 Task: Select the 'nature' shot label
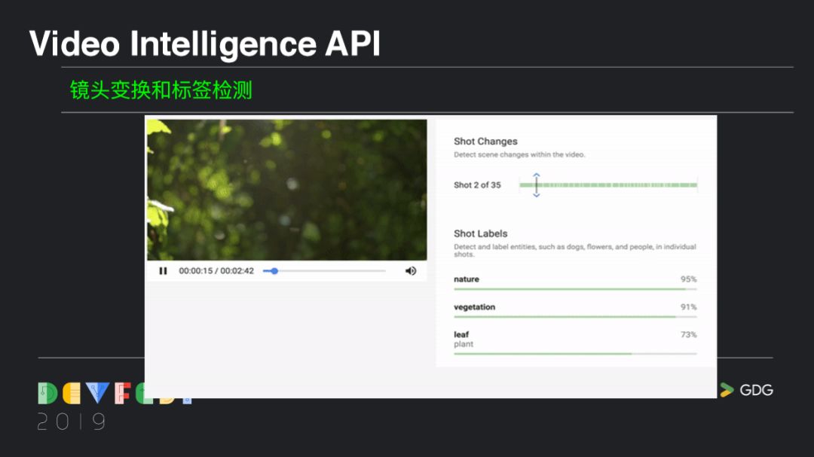(467, 279)
